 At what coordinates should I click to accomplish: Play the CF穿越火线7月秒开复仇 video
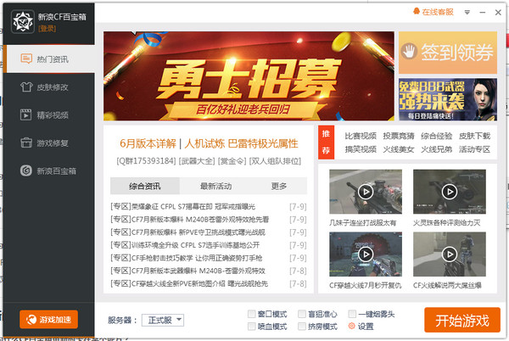(x=366, y=254)
